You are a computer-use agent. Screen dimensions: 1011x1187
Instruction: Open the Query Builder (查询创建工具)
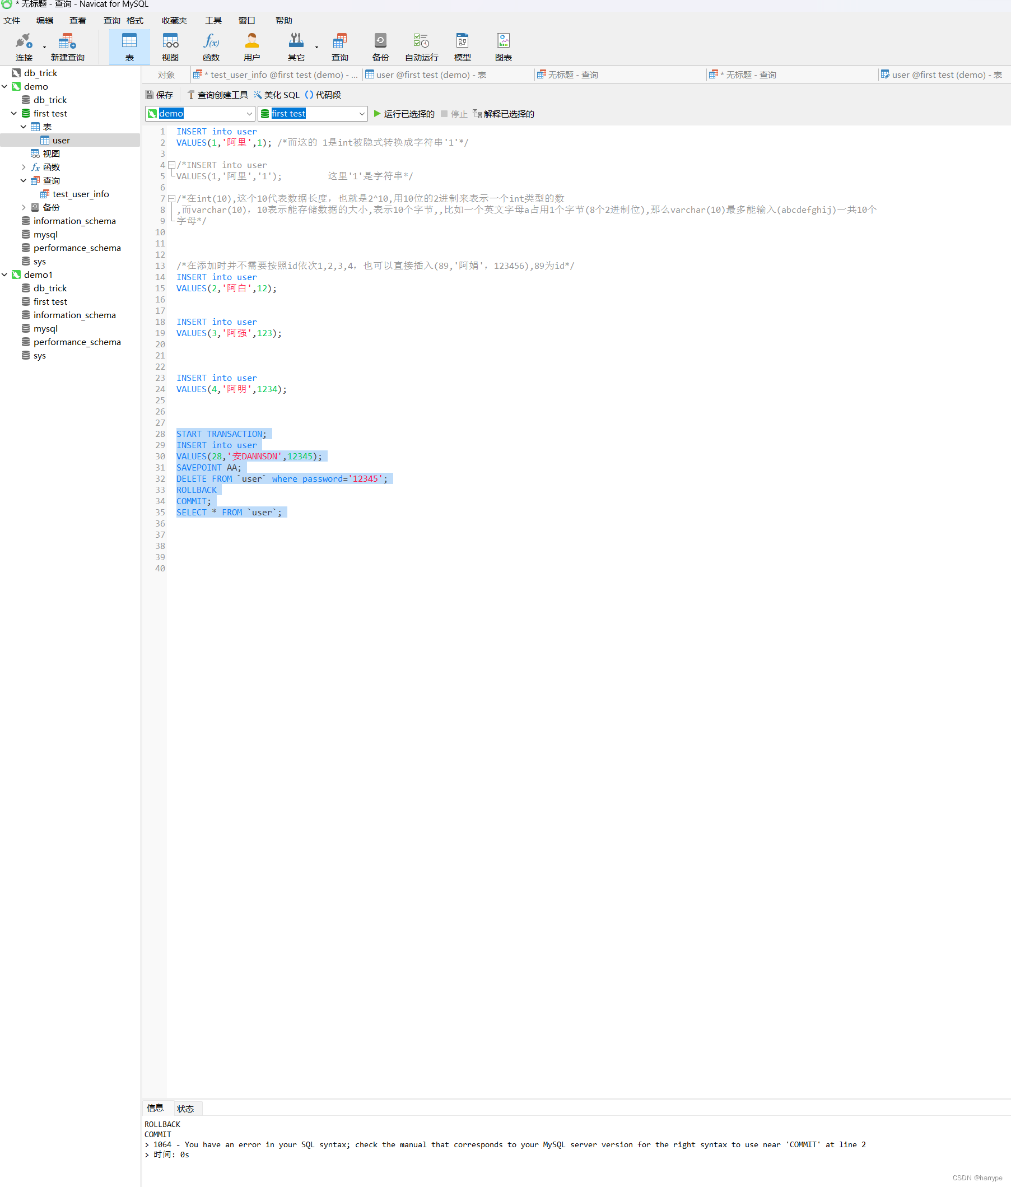pyautogui.click(x=218, y=95)
